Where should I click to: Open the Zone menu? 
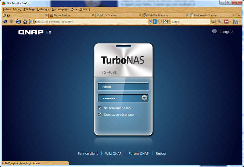tap(74, 9)
